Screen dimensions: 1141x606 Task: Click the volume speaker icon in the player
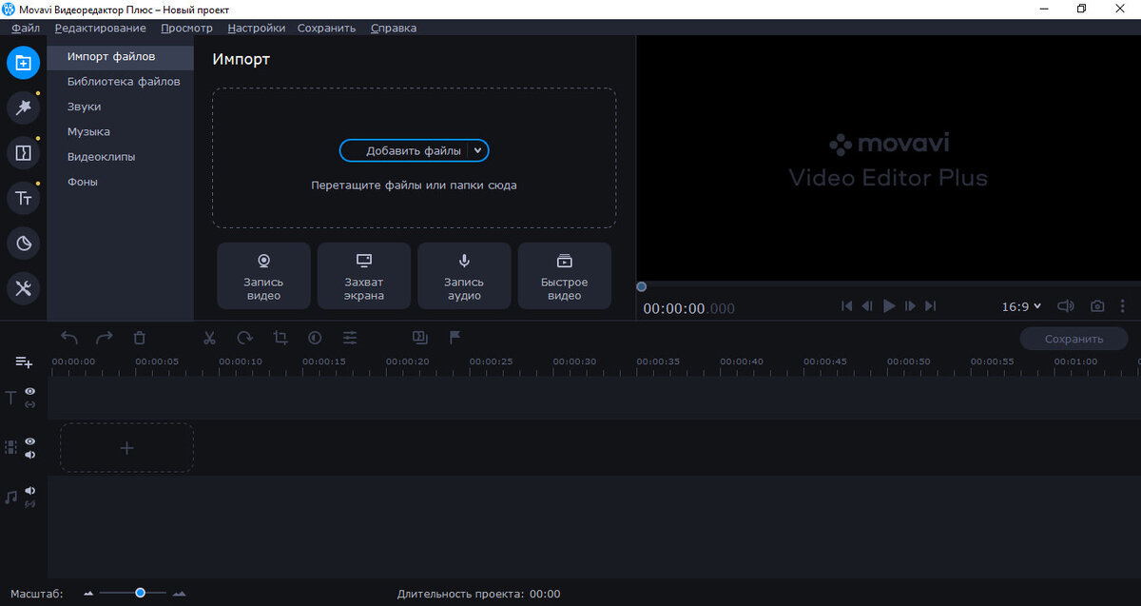1066,306
